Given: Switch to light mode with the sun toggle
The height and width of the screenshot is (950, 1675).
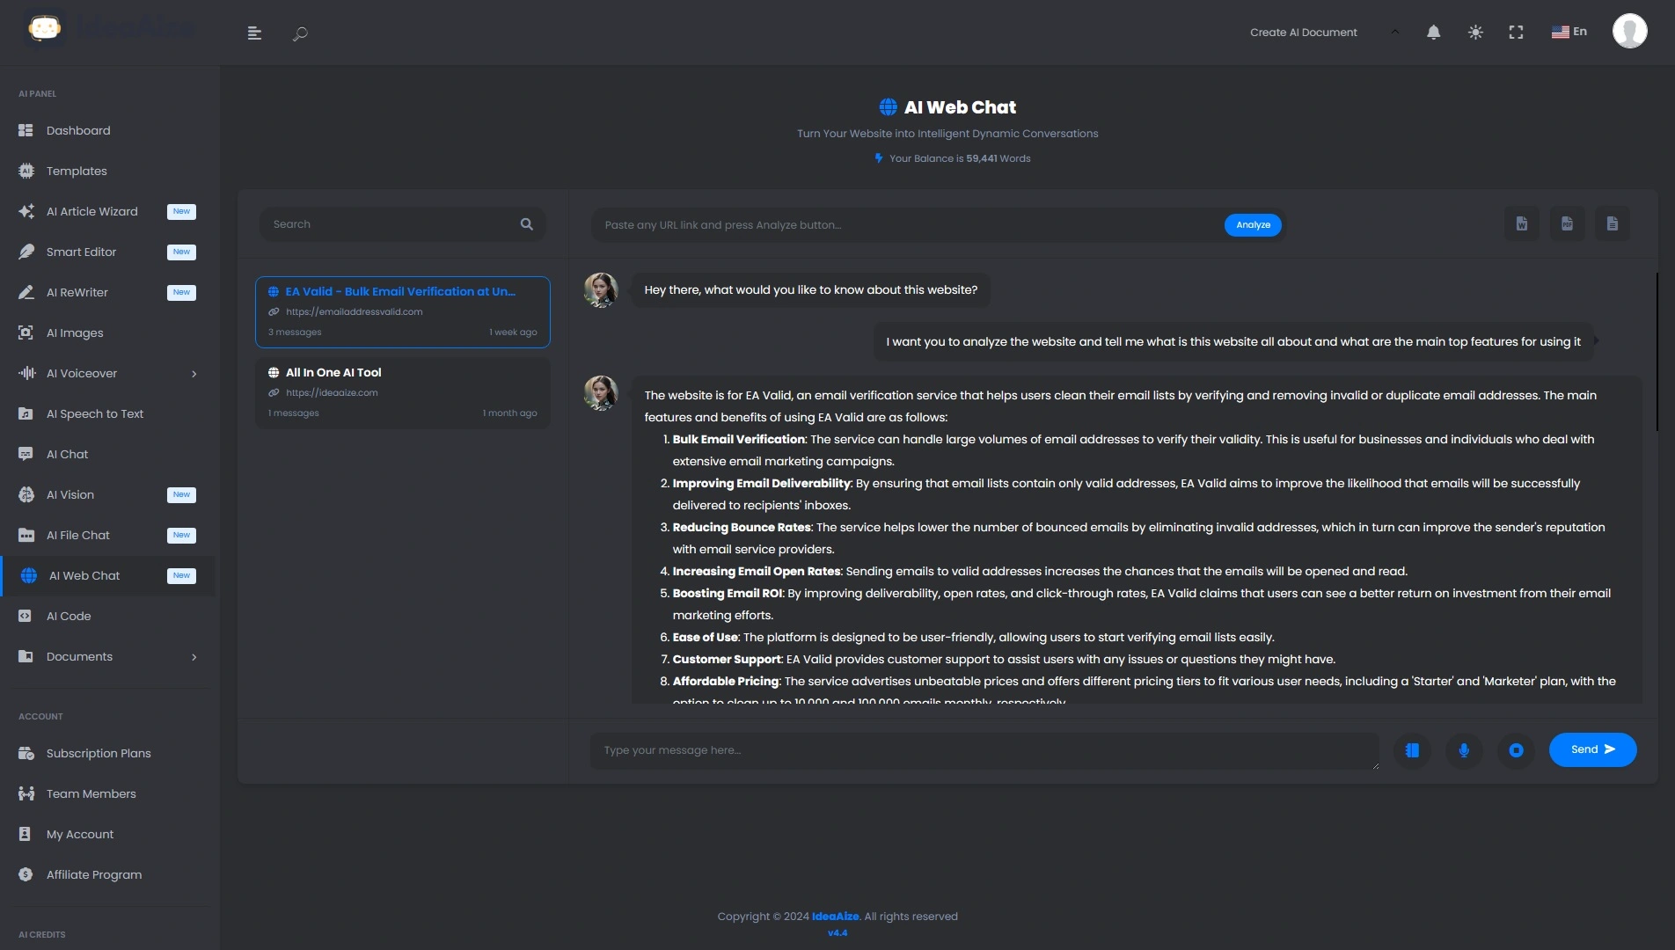Looking at the screenshot, I should pyautogui.click(x=1474, y=32).
